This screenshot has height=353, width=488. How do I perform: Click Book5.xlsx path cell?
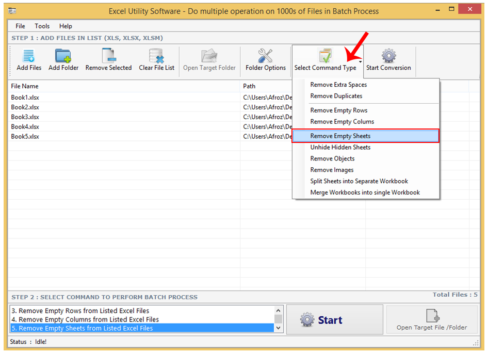(x=266, y=136)
